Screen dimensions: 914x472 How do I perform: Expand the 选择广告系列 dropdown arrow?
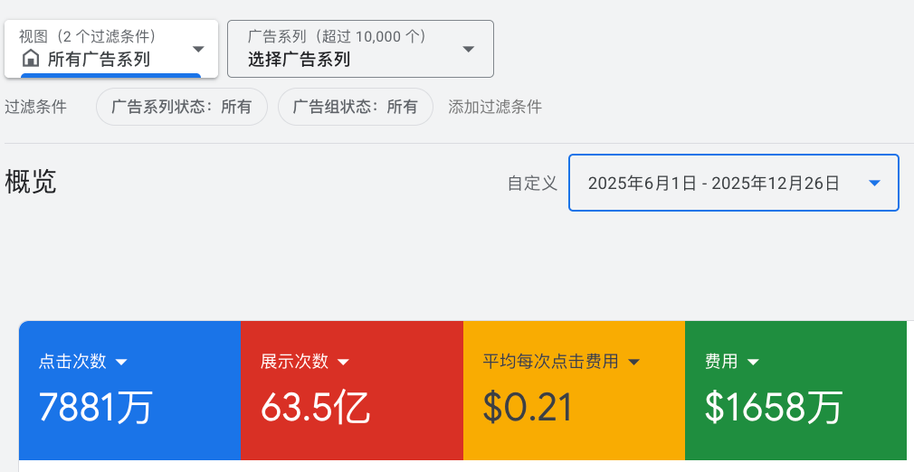click(x=468, y=49)
